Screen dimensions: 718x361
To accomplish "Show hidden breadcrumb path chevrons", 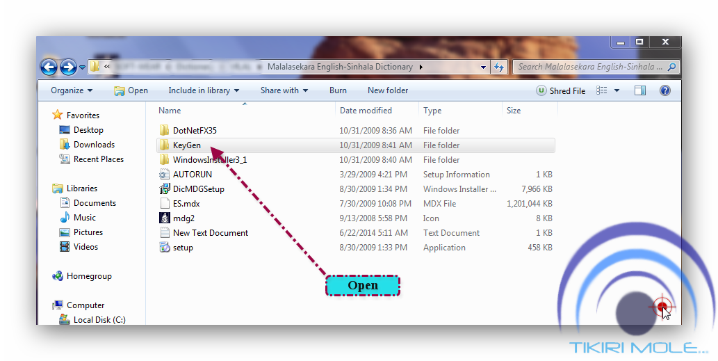I will (107, 67).
